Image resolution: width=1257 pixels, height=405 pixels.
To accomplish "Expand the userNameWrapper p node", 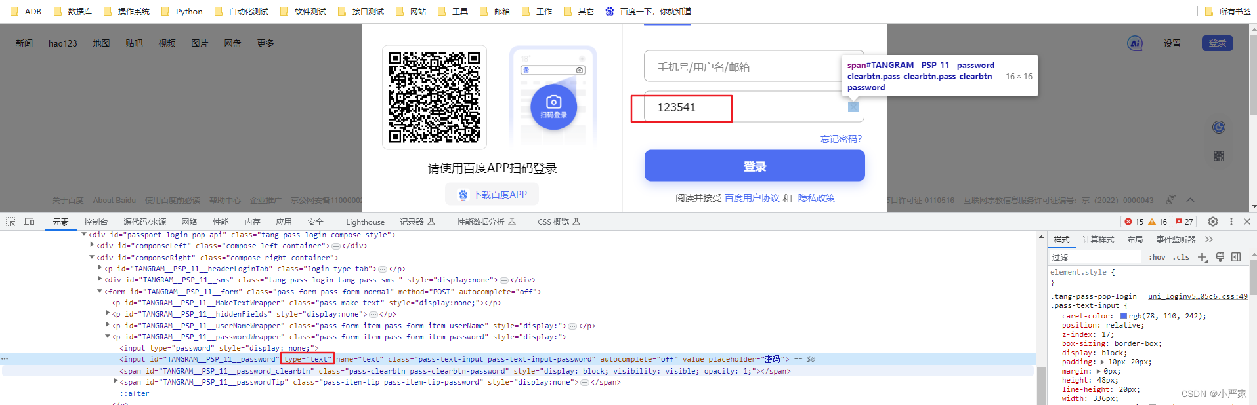I will coord(108,326).
